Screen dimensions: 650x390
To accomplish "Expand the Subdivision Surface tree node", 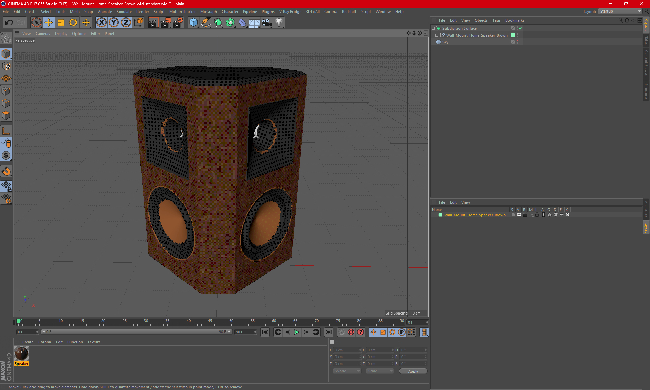I will 433,28.
